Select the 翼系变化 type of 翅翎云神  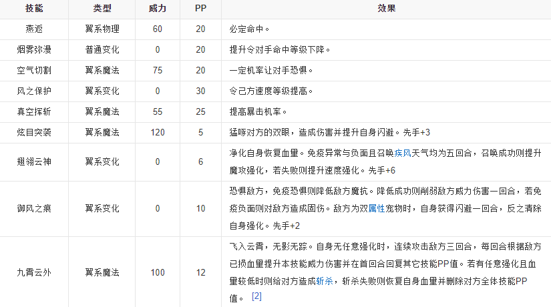(102, 162)
